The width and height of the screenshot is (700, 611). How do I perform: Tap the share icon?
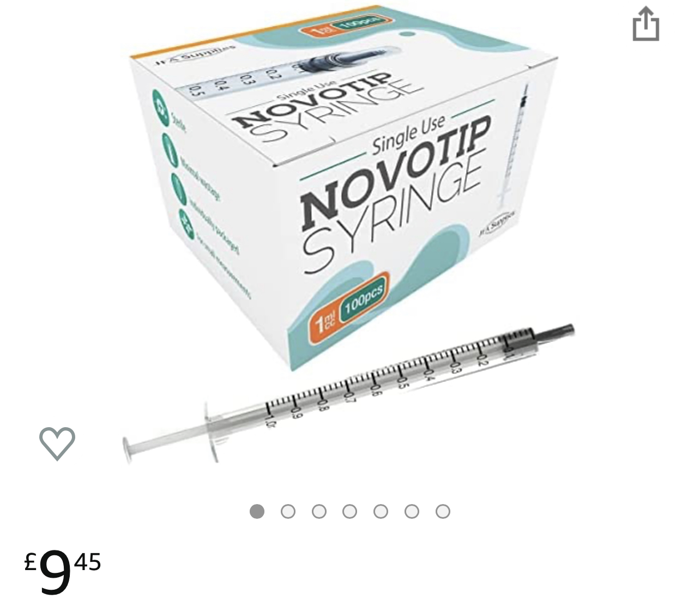[x=645, y=23]
